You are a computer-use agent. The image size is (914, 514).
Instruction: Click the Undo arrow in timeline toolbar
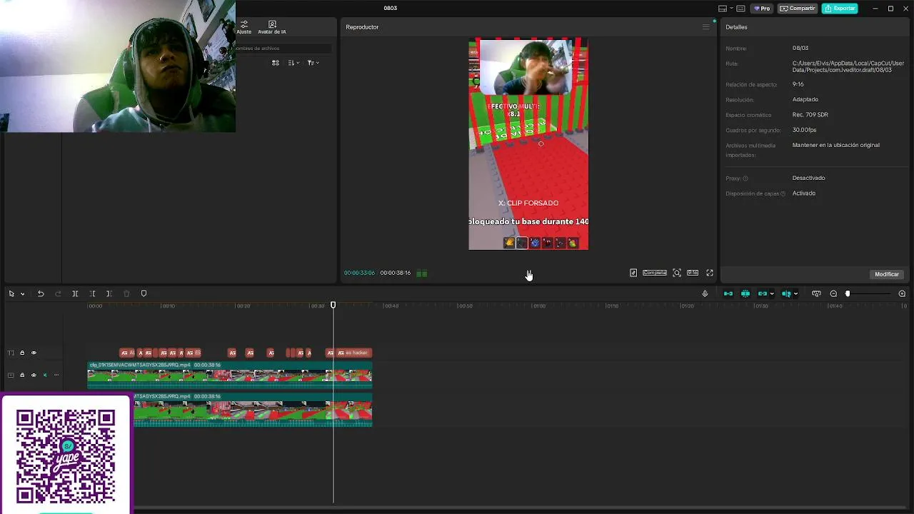tap(41, 293)
